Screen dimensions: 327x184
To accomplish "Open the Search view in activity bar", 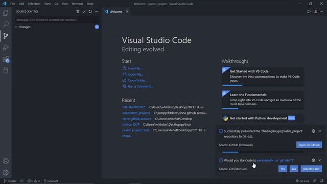I will click(x=6, y=24).
